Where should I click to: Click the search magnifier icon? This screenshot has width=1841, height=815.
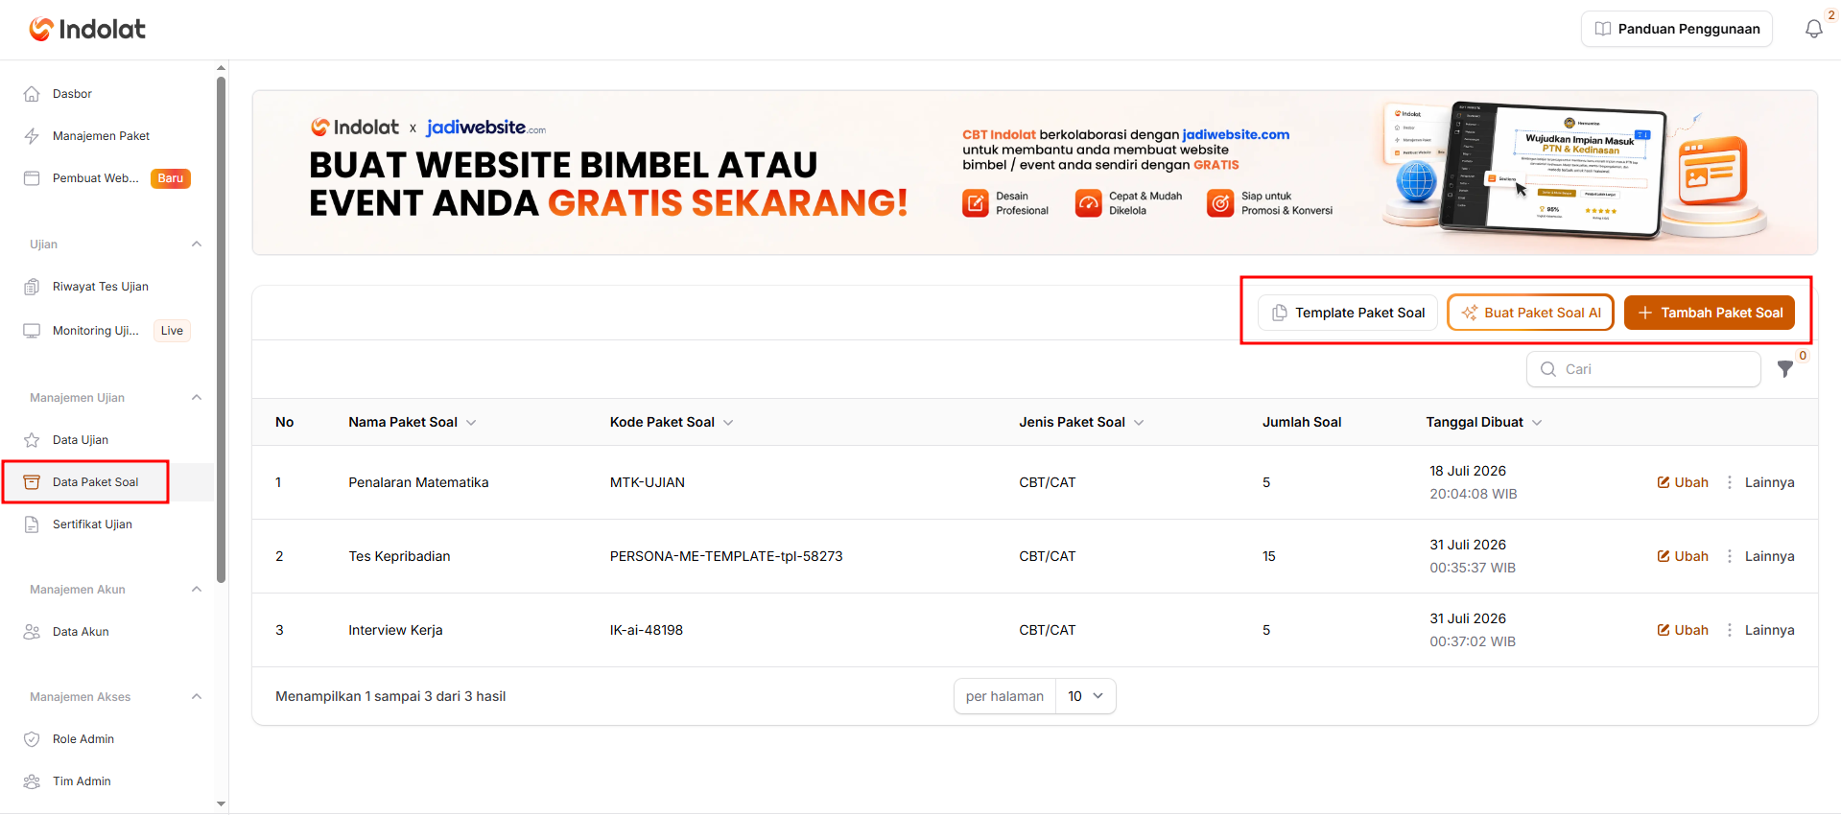(x=1548, y=369)
